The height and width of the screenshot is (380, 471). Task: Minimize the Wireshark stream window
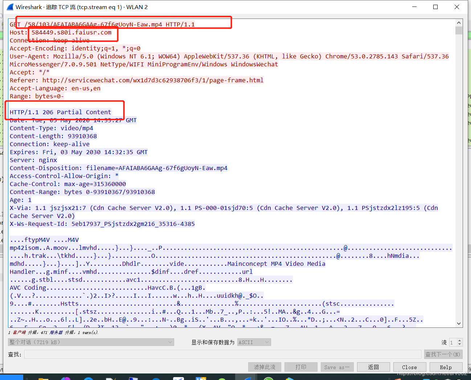tap(414, 7)
